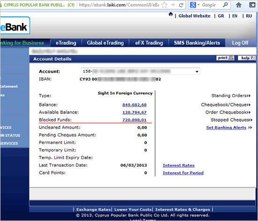Open Chequebook/Cheque

(226, 105)
